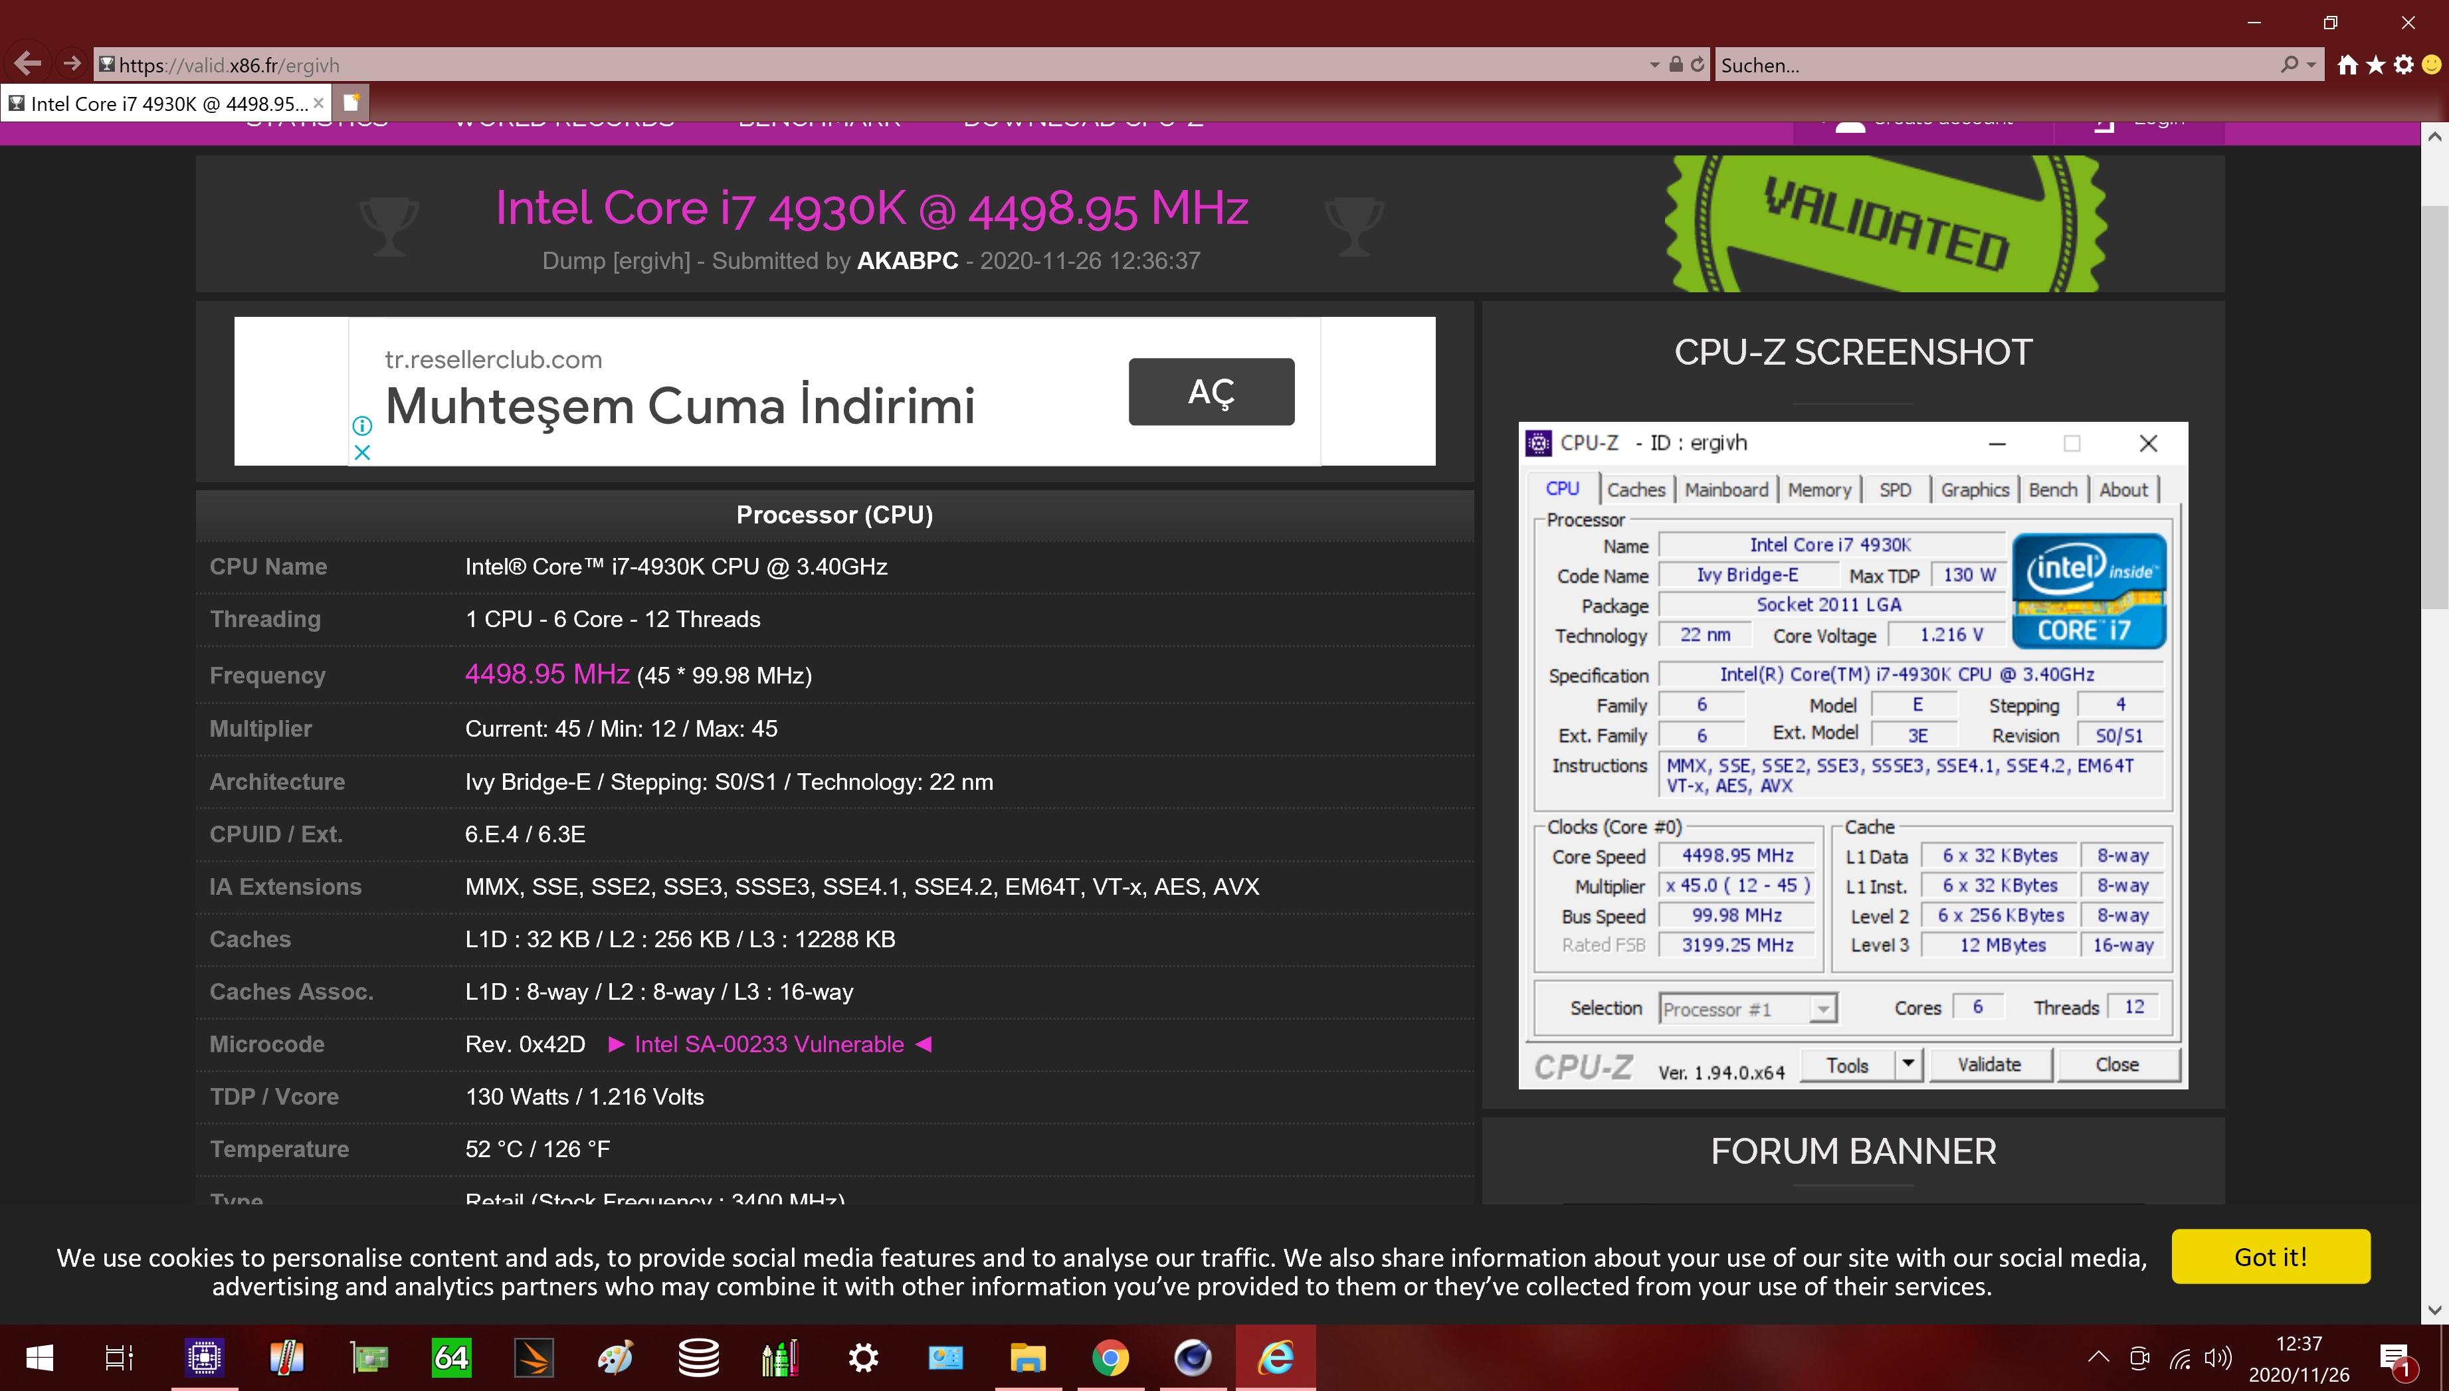2449x1391 pixels.
Task: Open the volume speaker tray icon
Action: click(2218, 1358)
